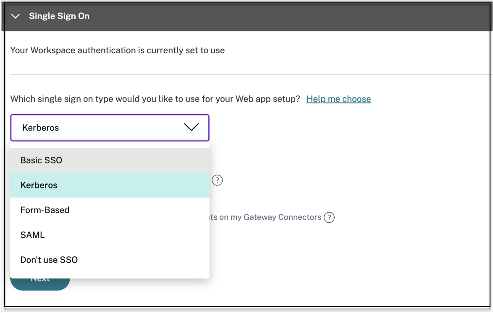This screenshot has width=493, height=313.
Task: Select Basic SSO from the list
Action: coord(41,160)
